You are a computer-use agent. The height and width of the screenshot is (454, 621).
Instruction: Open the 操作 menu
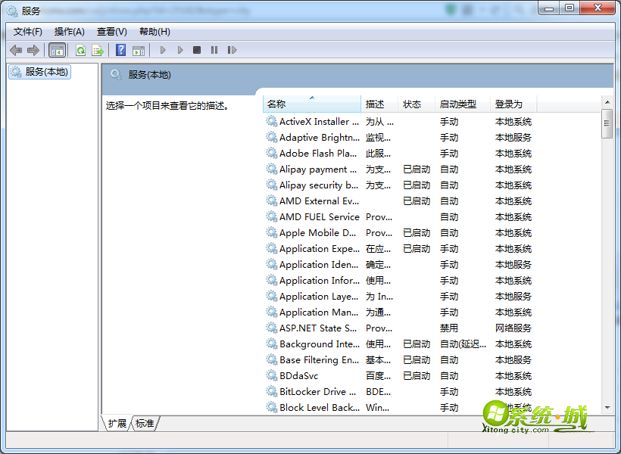[x=69, y=31]
